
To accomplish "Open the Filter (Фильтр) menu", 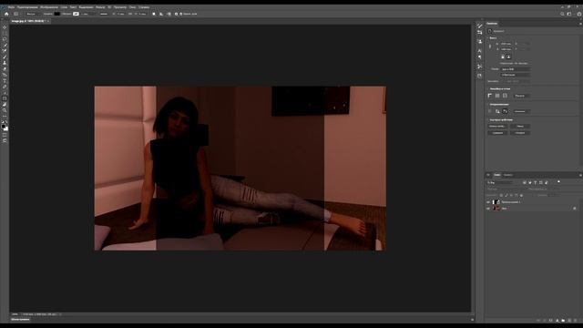I will point(100,7).
